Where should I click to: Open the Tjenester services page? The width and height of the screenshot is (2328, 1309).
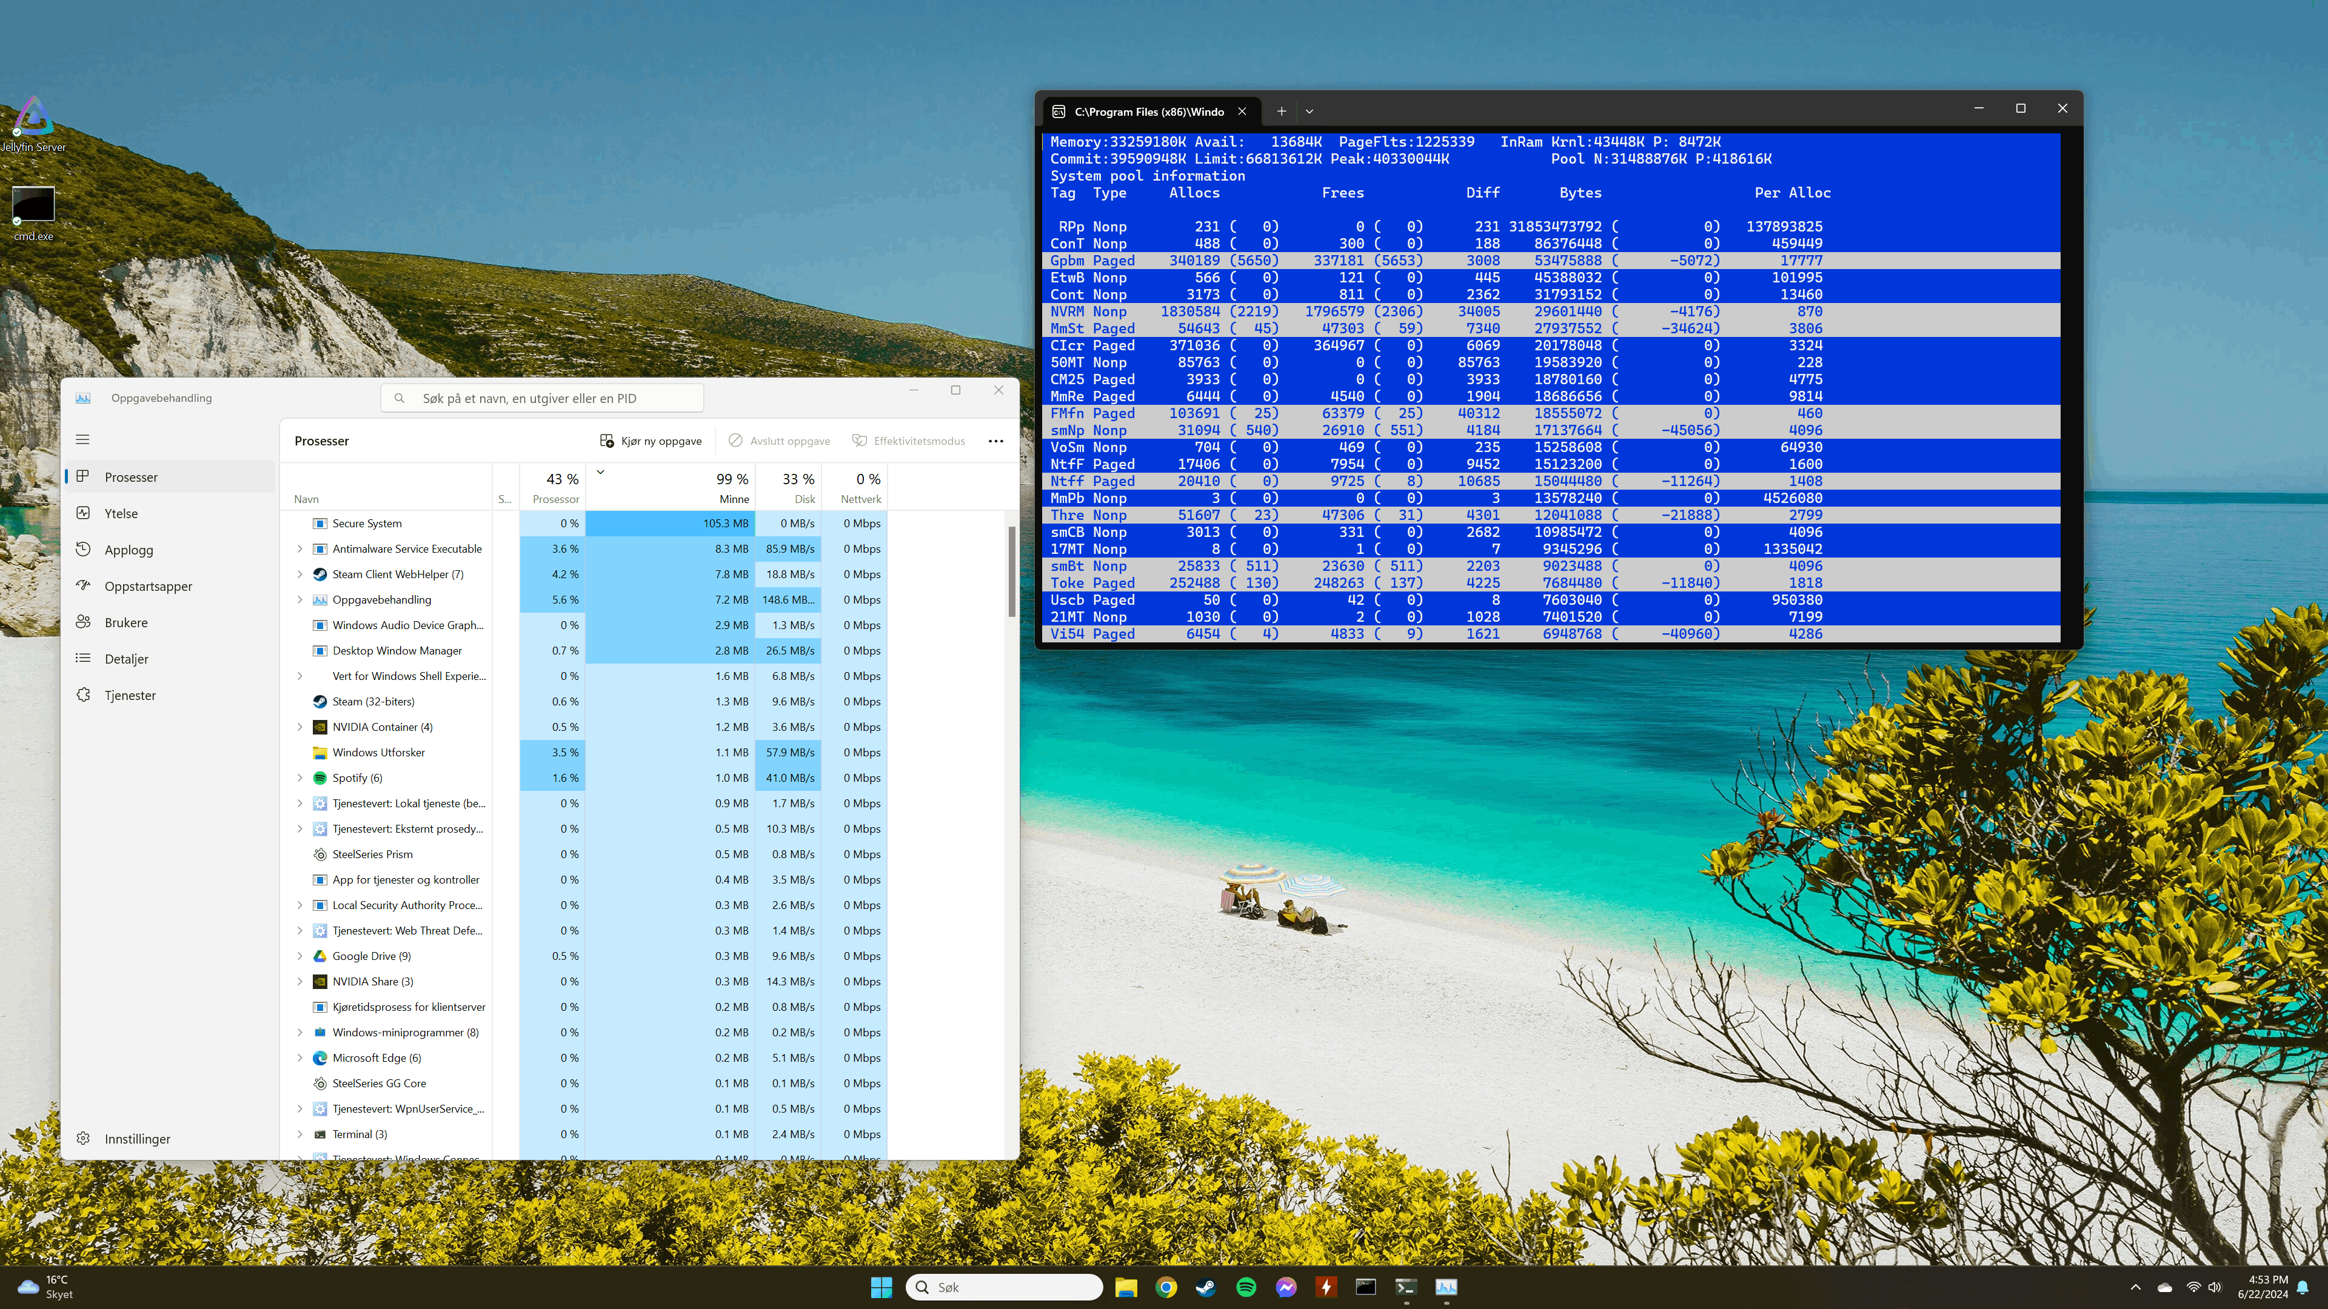click(x=129, y=694)
